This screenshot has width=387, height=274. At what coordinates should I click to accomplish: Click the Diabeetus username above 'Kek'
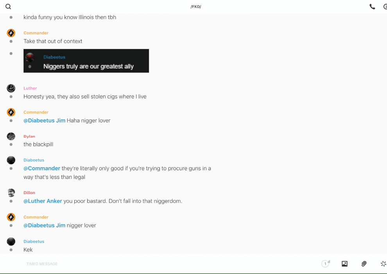[x=34, y=242]
